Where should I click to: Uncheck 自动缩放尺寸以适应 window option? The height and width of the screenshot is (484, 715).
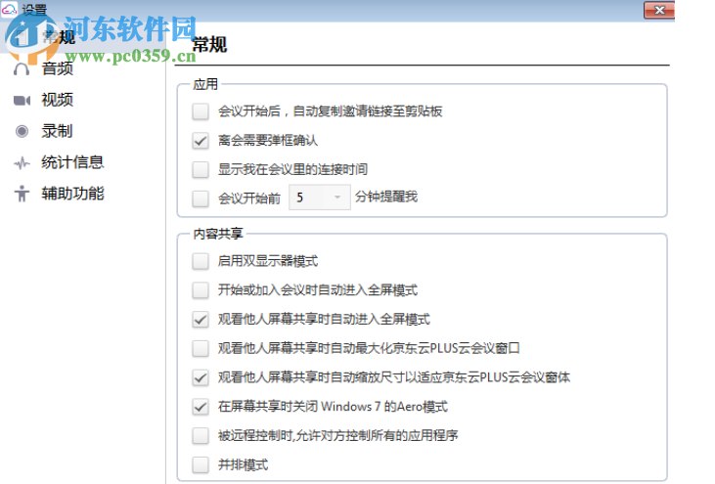click(x=201, y=377)
